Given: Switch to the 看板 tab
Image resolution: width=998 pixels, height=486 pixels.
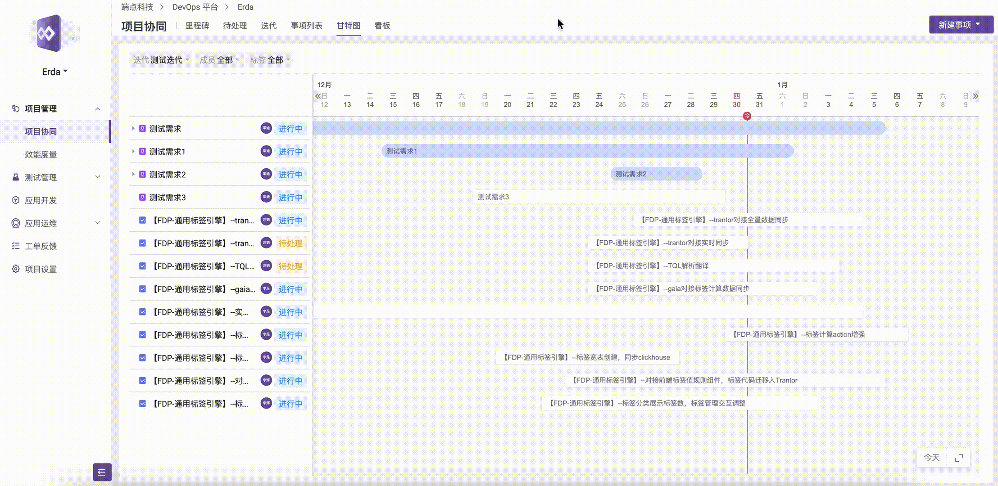Looking at the screenshot, I should [381, 26].
